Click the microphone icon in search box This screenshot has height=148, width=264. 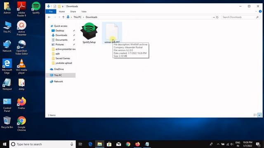point(72,144)
